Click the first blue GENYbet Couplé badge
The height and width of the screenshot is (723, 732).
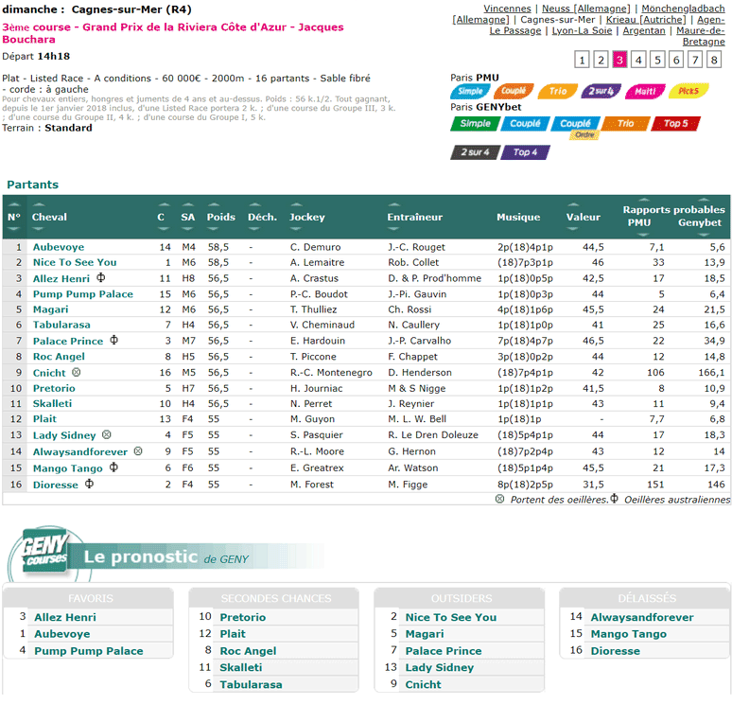tap(525, 124)
